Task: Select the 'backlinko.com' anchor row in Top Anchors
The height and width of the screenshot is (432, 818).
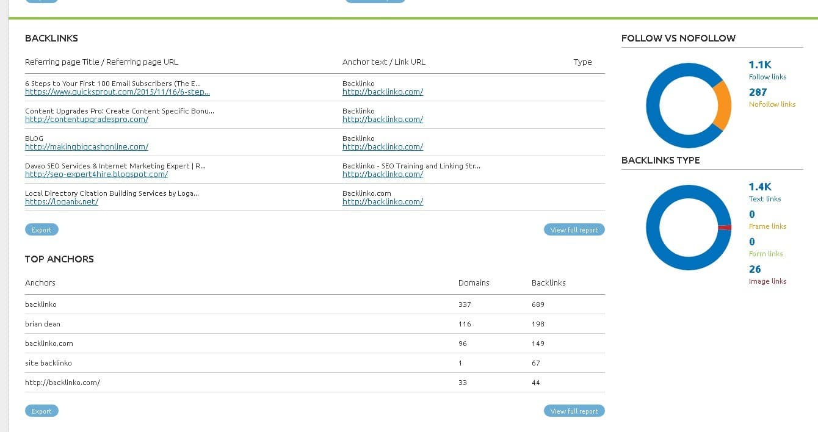Action: pos(315,344)
